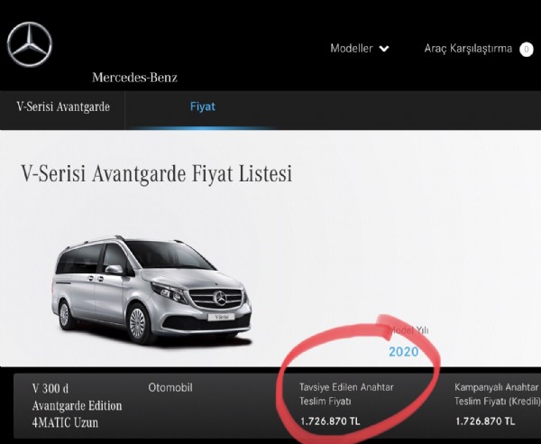Click the Mercedes-Benz wordmark text
The width and height of the screenshot is (541, 444).
coord(134,78)
